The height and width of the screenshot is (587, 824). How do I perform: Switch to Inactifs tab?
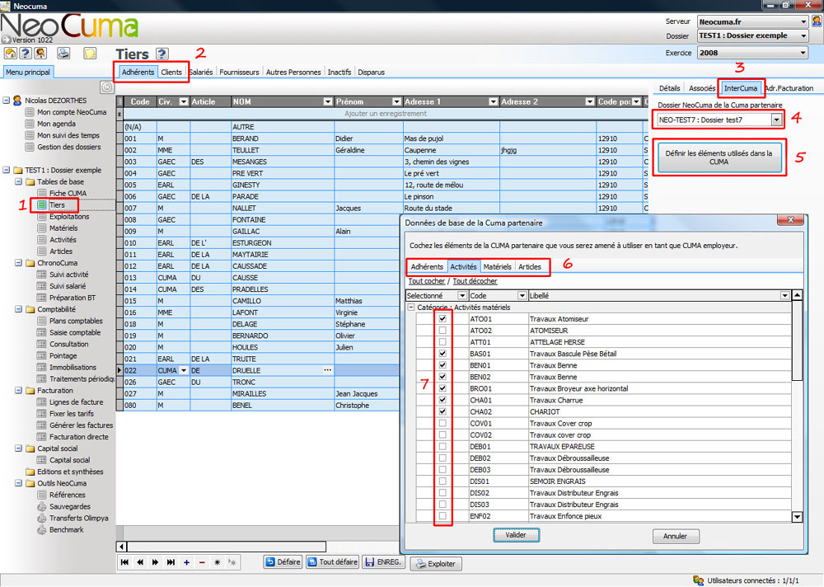339,72
